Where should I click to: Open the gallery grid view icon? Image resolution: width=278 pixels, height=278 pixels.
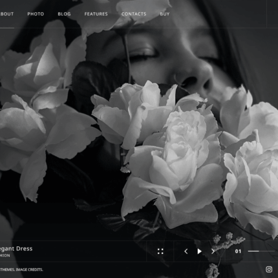click(x=160, y=251)
